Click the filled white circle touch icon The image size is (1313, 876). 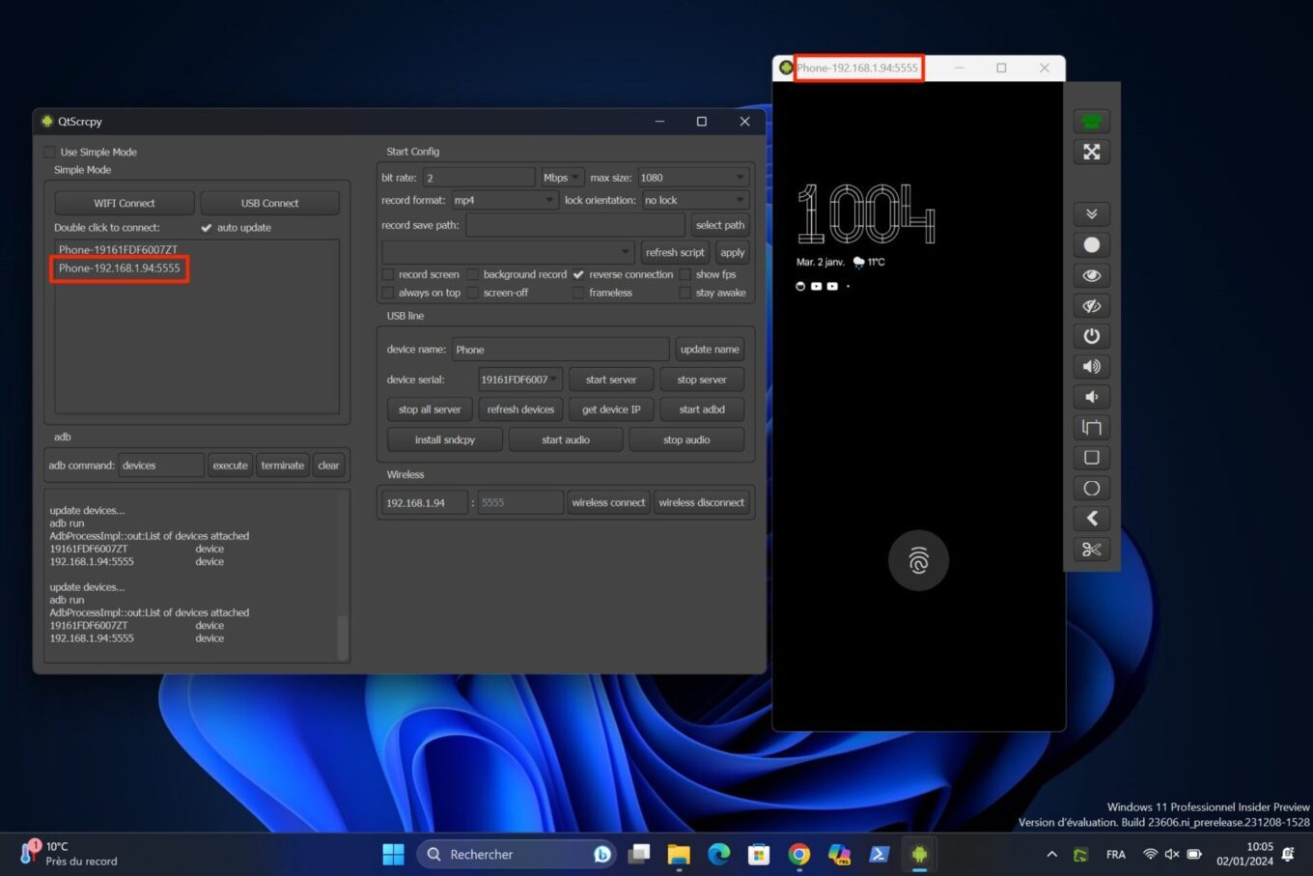point(1091,244)
